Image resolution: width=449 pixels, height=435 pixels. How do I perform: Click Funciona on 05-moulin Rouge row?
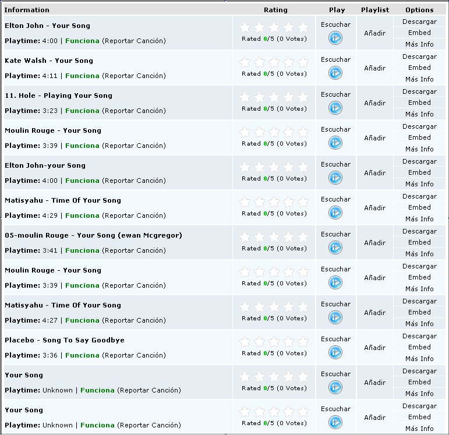(82, 250)
